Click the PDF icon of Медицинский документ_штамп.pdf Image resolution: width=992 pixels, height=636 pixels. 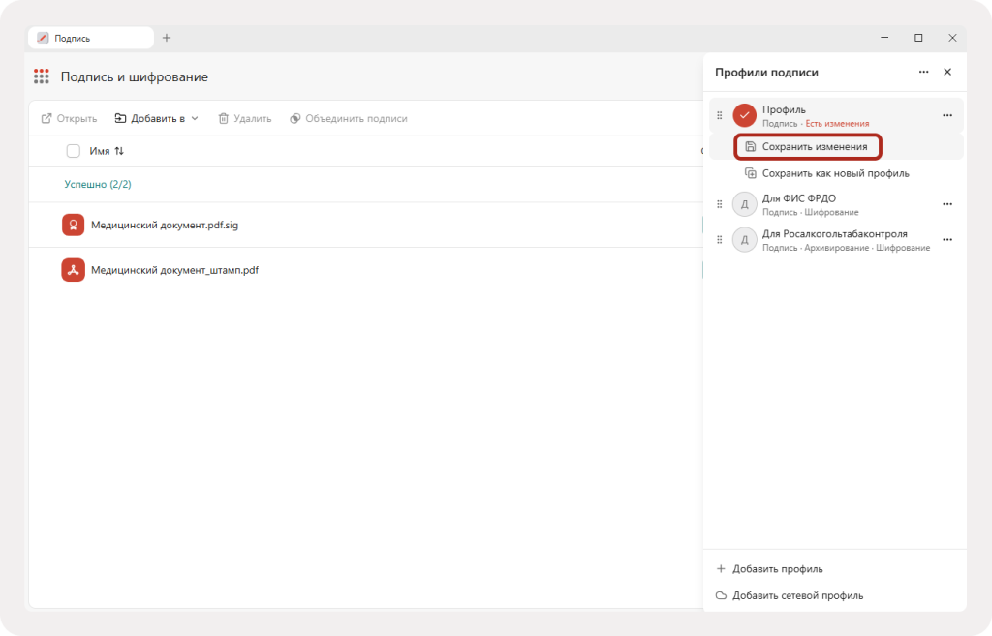[74, 270]
